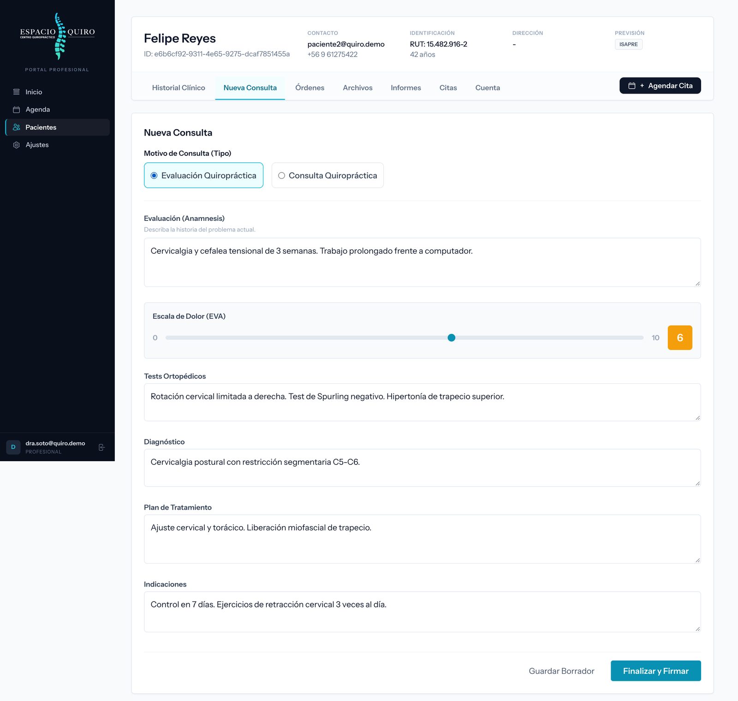The height and width of the screenshot is (701, 738).
Task: Click calendar icon in Agendar Cita button
Action: click(632, 86)
